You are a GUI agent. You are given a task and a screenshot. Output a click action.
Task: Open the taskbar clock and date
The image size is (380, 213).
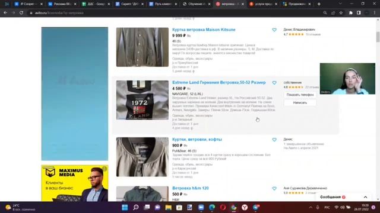click(361, 208)
